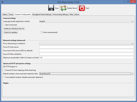Switch to the Status tab

pos(5,14)
